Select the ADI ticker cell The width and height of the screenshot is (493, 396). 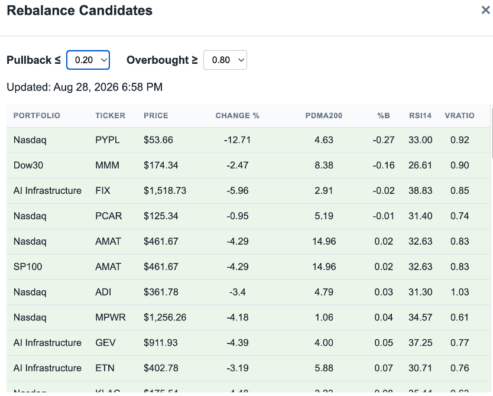103,292
